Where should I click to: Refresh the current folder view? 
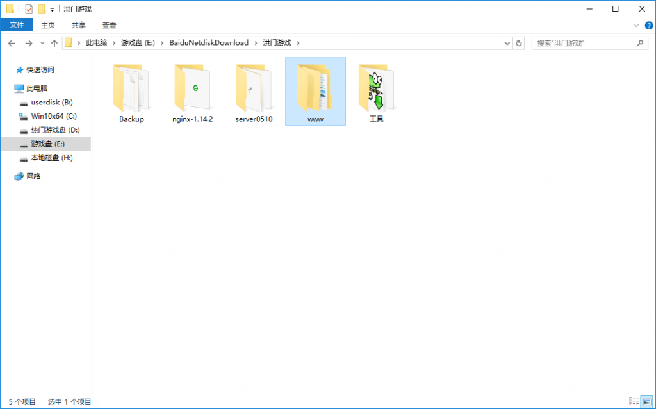[x=519, y=43]
